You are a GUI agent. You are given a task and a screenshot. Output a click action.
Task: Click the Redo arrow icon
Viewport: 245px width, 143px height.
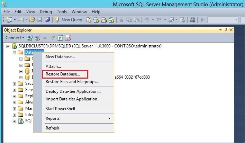coord(158,20)
